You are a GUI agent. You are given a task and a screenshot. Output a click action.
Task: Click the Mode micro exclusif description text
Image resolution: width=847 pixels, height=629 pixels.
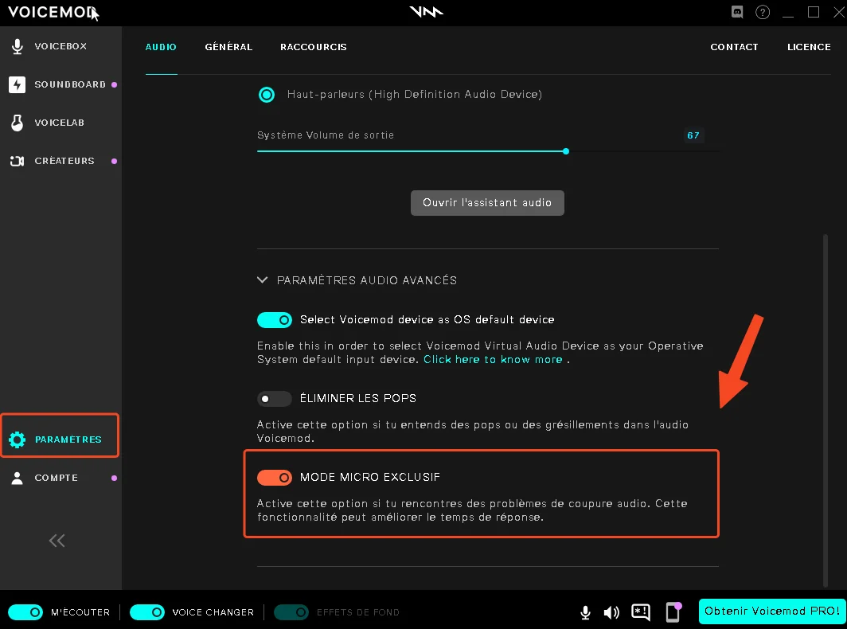click(x=472, y=510)
